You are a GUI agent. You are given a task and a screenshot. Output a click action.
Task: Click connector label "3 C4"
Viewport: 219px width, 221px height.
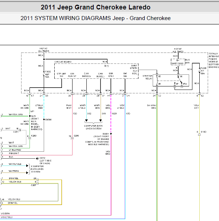click(126, 96)
